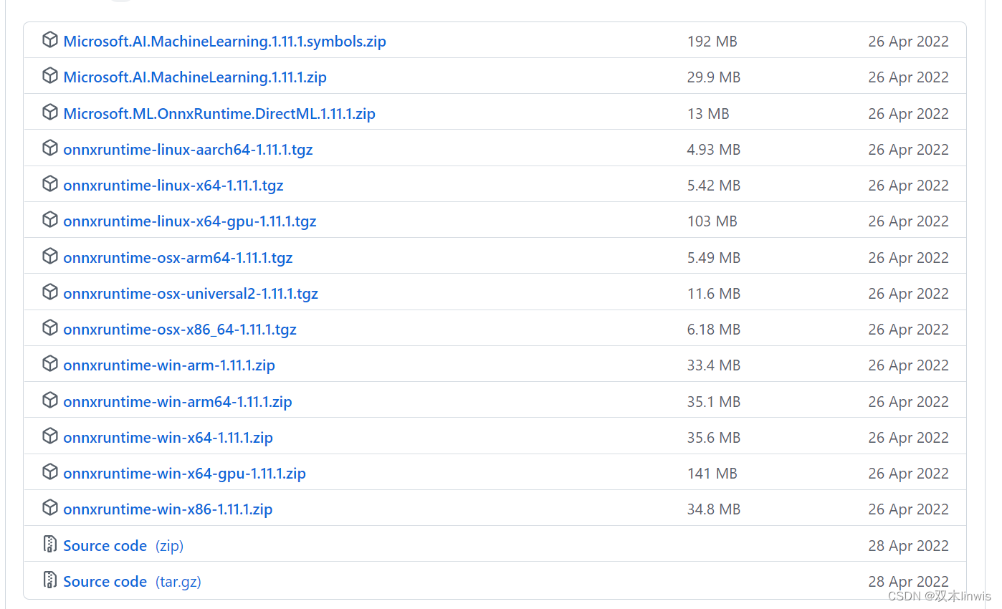Download onnxruntime-win-x86-1.11.1.zip
The width and height of the screenshot is (1002, 609).
click(x=168, y=509)
